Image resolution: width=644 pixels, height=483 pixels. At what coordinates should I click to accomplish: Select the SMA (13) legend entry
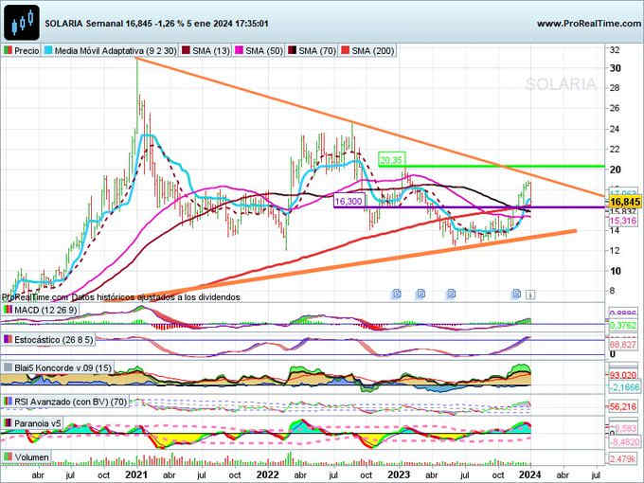pos(206,51)
